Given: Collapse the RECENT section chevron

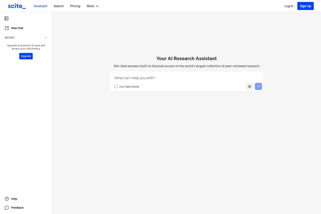Looking at the screenshot, I should click(45, 37).
